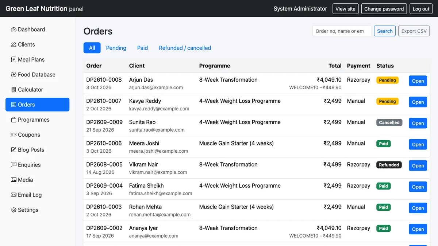The image size is (438, 246).
Task: Click System Administrator text in header
Action: click(x=300, y=9)
